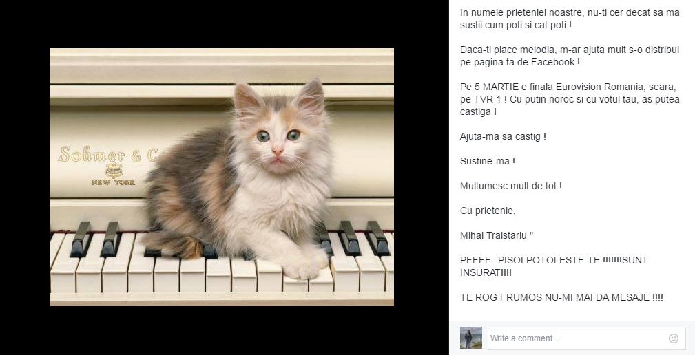Image resolution: width=695 pixels, height=355 pixels.
Task: Select the Mihai Traistariu signature line
Action: tap(497, 235)
